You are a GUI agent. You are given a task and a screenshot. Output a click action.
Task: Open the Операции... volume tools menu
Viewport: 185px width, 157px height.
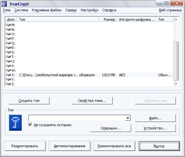111,128
